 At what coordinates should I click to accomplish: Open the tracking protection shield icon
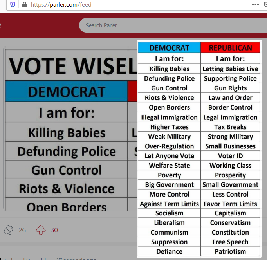[13, 5]
